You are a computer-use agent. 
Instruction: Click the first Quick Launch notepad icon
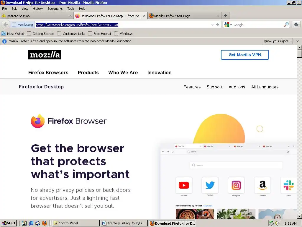pos(24,223)
